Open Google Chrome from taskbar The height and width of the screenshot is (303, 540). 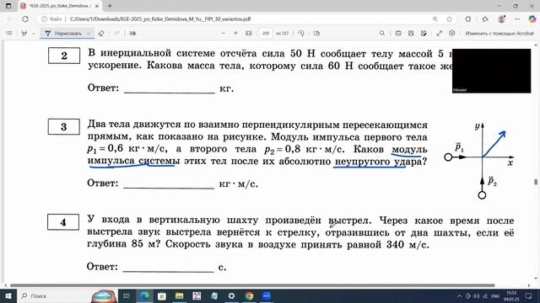(x=249, y=295)
